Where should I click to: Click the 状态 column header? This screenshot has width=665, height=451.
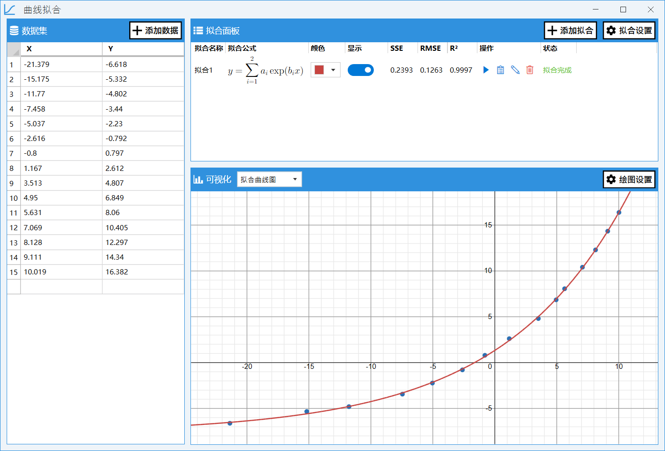[x=559, y=48]
